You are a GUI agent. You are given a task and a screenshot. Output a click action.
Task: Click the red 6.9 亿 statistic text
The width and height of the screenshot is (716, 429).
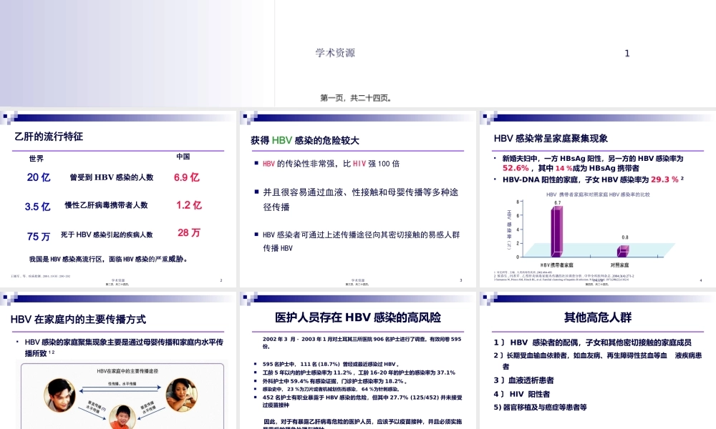point(188,177)
